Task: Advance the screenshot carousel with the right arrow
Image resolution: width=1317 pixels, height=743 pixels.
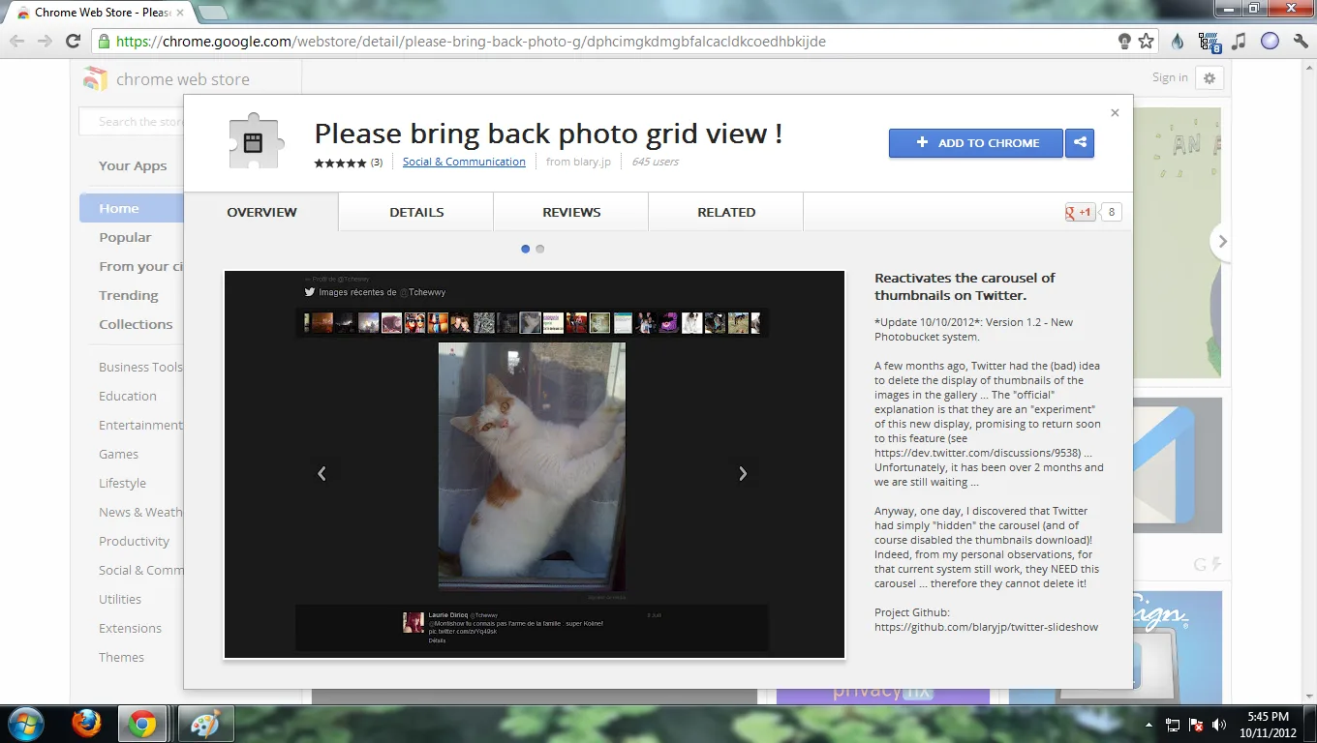Action: tap(743, 473)
